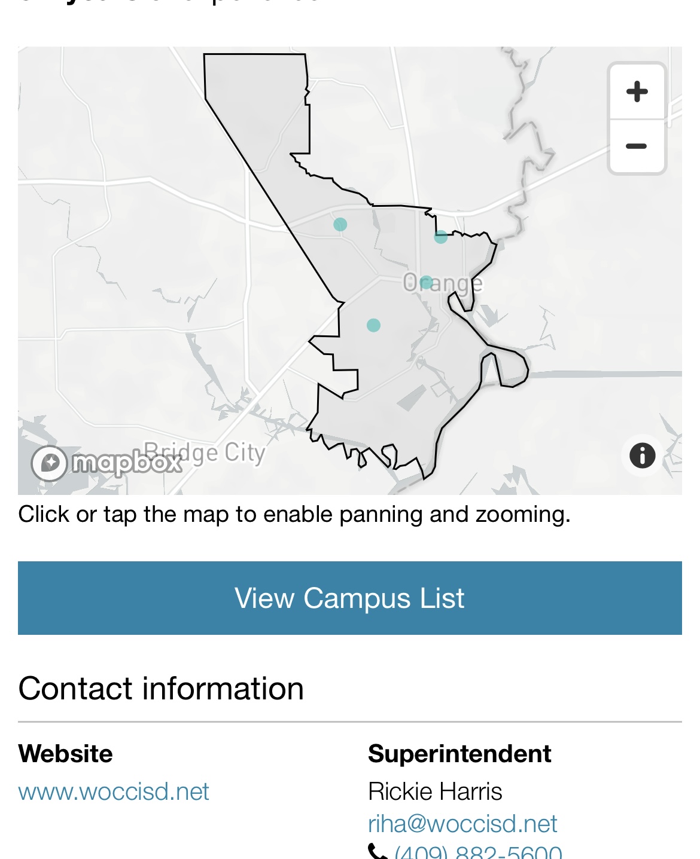Zoom out using the minus button
This screenshot has height=859, width=700.
point(637,146)
